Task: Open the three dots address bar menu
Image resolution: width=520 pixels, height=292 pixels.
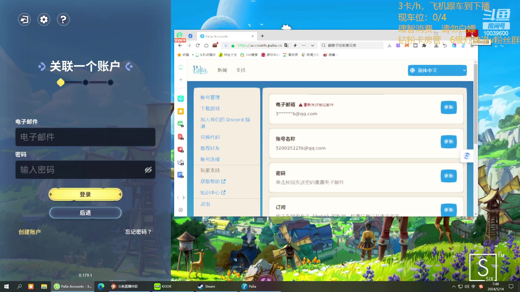Action: (x=304, y=45)
